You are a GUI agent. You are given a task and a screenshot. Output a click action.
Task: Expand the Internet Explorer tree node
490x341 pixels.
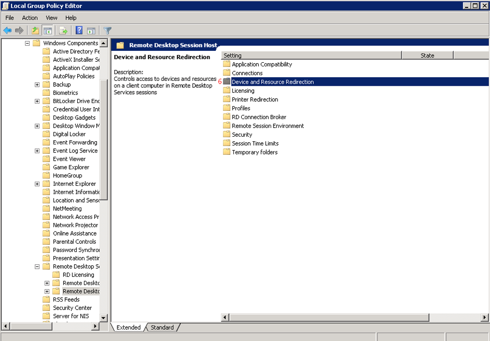tap(37, 184)
